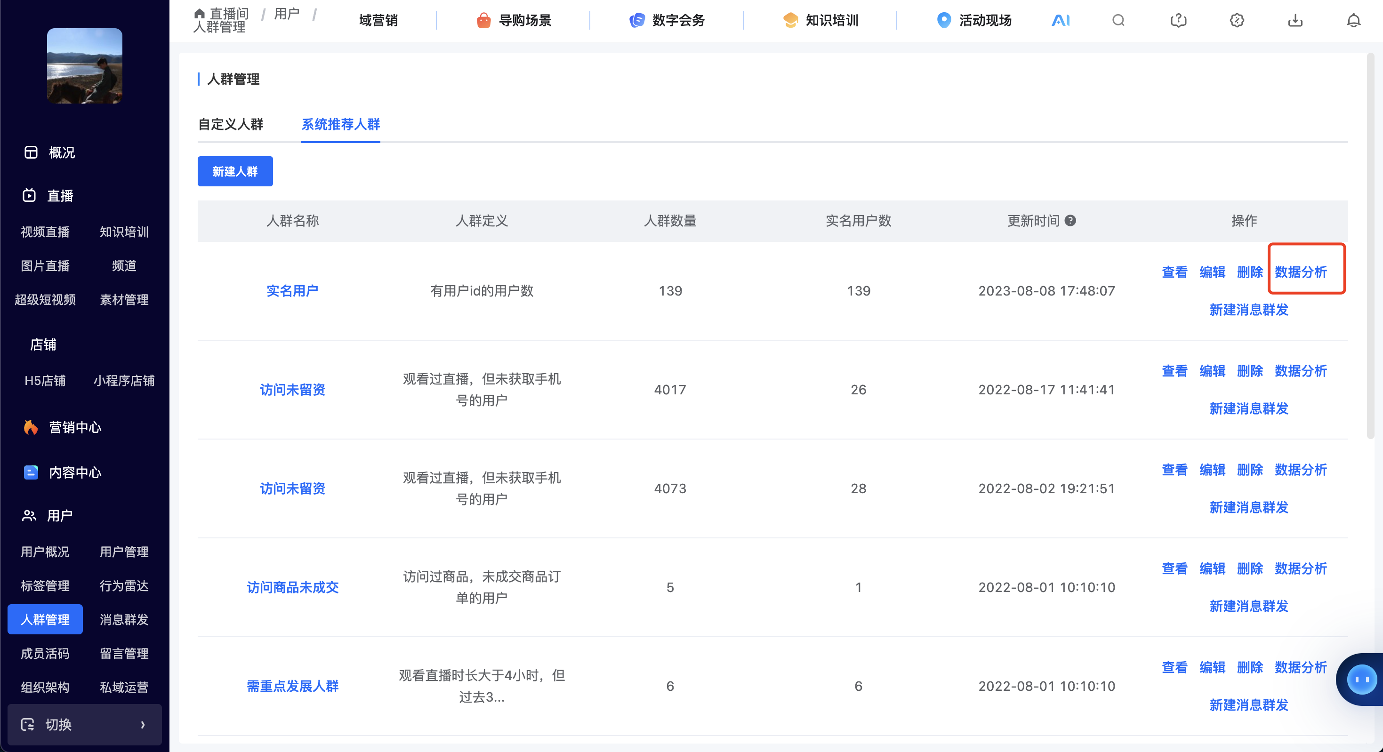Viewport: 1383px width, 752px height.
Task: Open 数据分析 for 实名用户 row
Action: tap(1300, 272)
